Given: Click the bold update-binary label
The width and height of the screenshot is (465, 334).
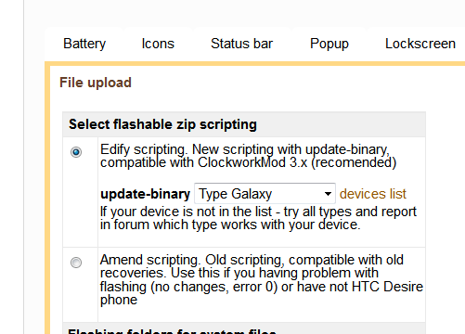Looking at the screenshot, I should click(146, 194).
